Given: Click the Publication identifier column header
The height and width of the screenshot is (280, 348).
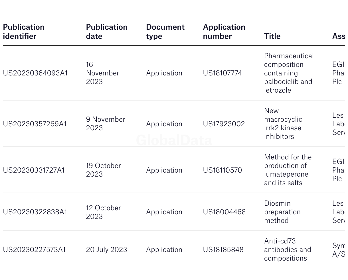Looking at the screenshot, I should [x=24, y=32].
